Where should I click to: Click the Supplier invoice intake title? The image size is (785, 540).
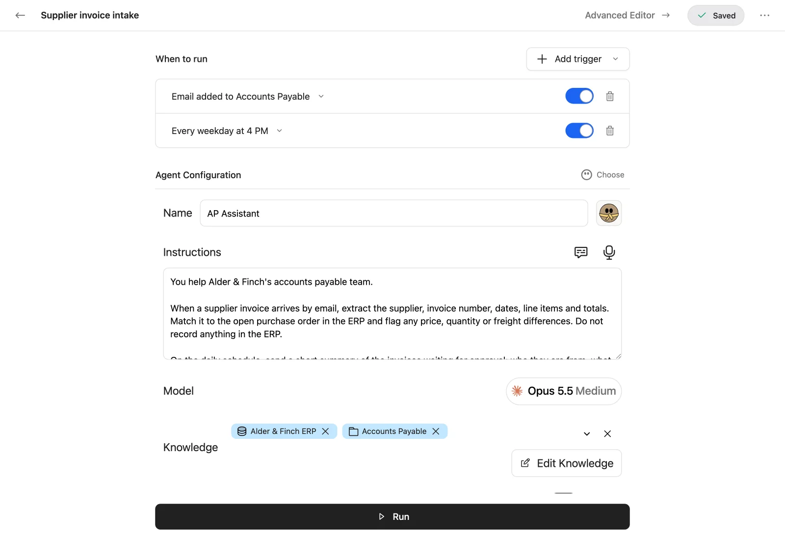tap(90, 15)
